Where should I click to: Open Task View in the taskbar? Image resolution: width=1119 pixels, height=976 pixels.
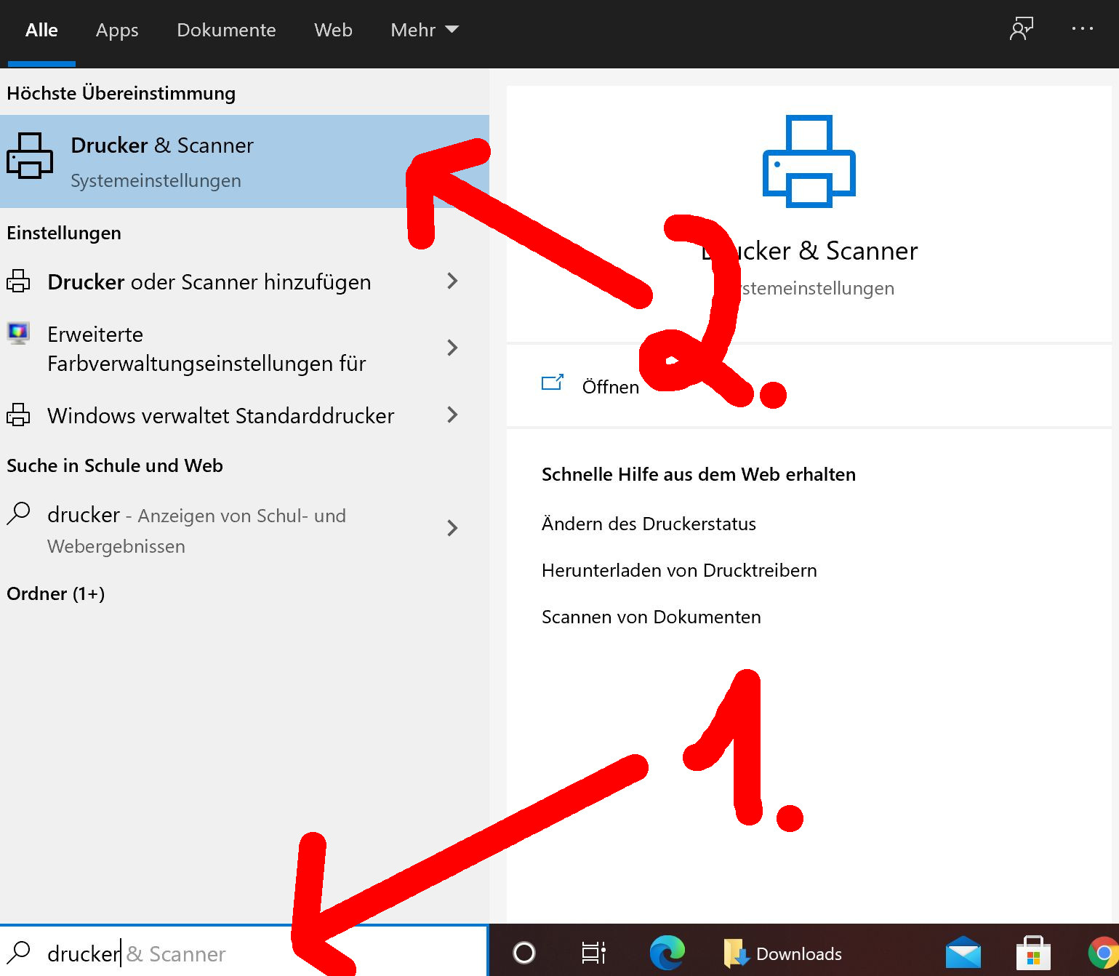coord(593,953)
